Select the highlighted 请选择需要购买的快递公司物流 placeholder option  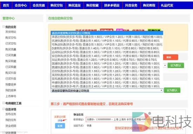(x=107, y=33)
